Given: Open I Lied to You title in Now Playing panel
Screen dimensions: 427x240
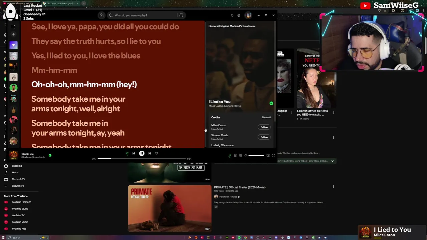Looking at the screenshot, I should (x=220, y=102).
